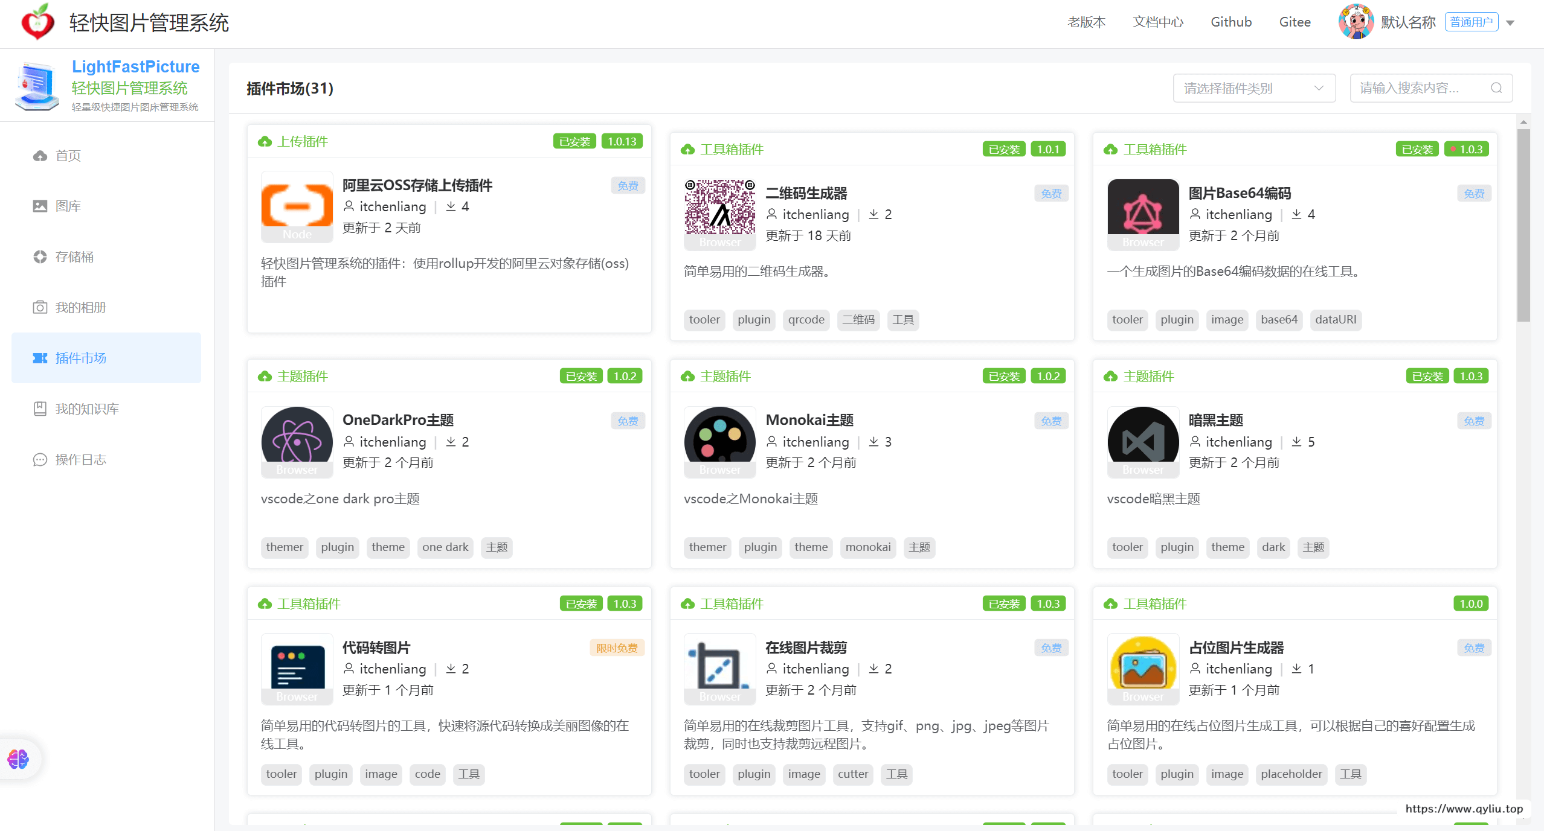Image resolution: width=1544 pixels, height=831 pixels.
Task: Click version 1.0.0 tag on 占位图片生成器
Action: point(1470,603)
